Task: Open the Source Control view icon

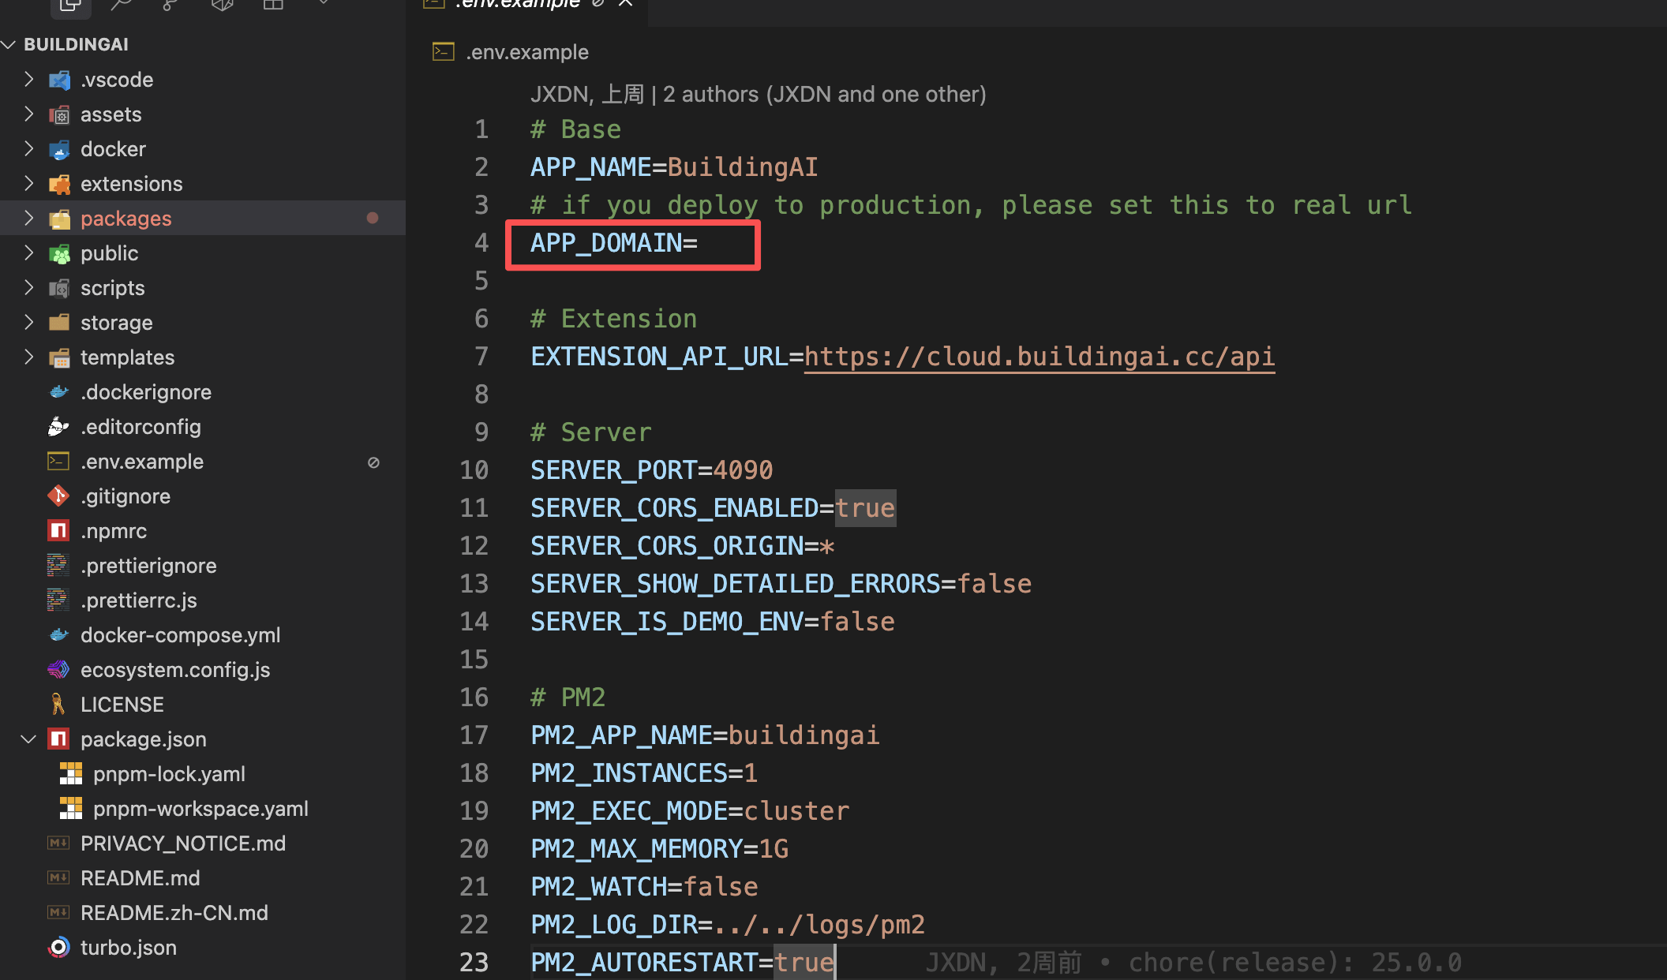Action: click(170, 5)
